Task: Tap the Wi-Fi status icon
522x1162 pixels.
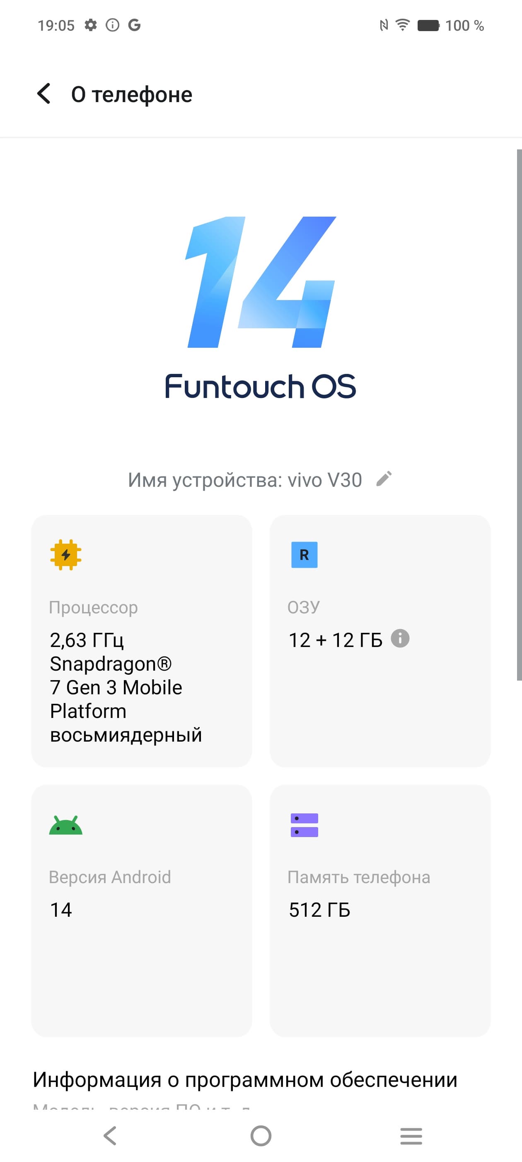Action: pos(402,25)
